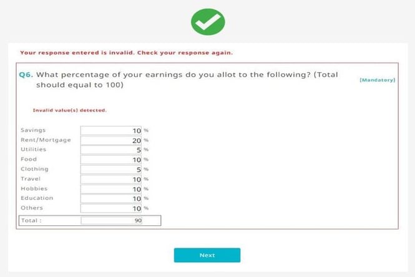Screen dimensions: 415x277
Task: Select the Food percentage input box
Action: point(111,160)
